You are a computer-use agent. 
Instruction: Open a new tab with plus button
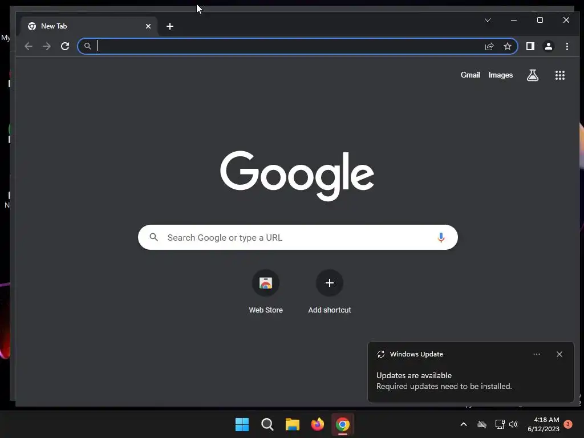tap(170, 26)
